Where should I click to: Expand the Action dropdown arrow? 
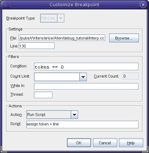(x=74, y=115)
